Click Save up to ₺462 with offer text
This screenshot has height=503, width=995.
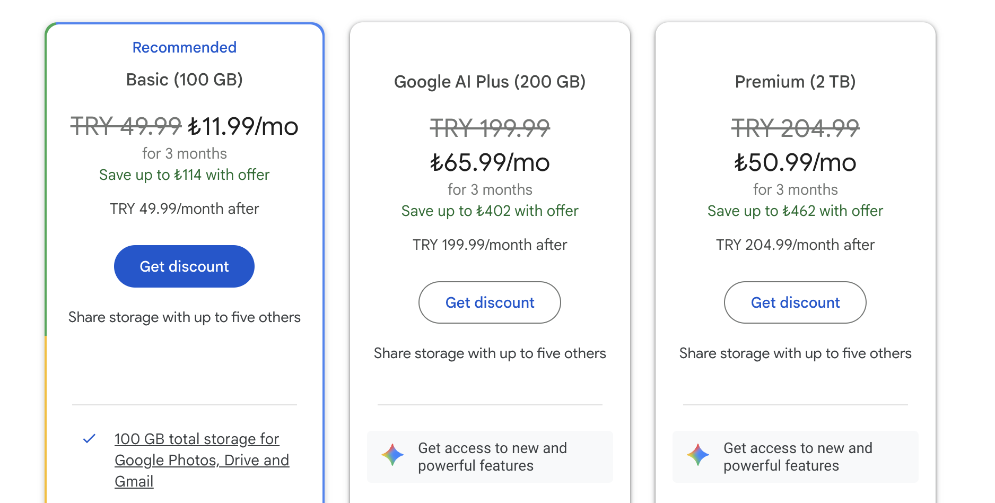tap(795, 211)
